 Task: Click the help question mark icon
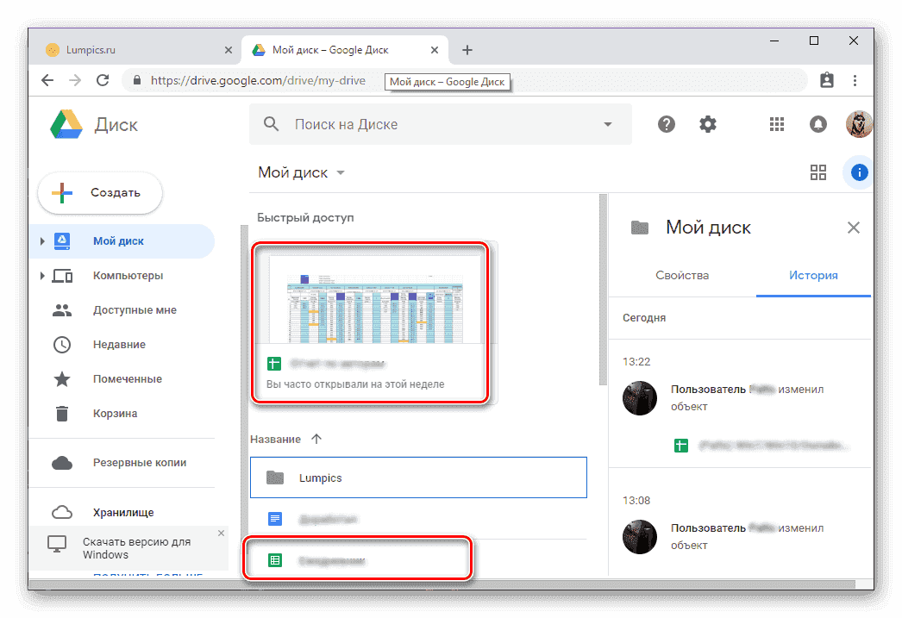pyautogui.click(x=666, y=123)
